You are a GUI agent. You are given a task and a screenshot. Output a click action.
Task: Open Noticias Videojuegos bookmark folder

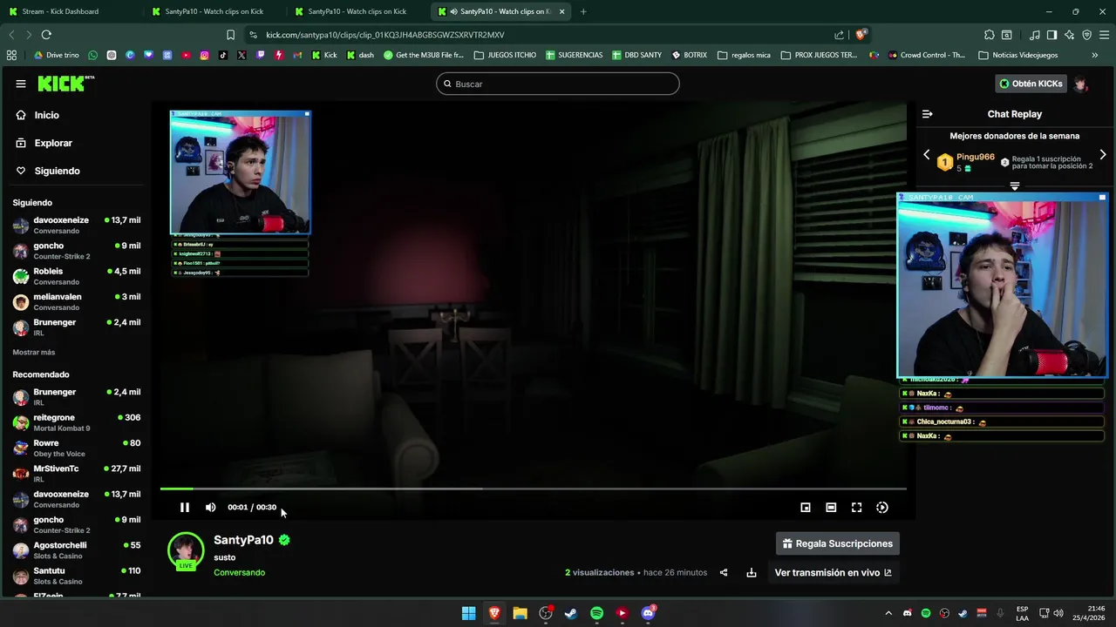[1018, 55]
